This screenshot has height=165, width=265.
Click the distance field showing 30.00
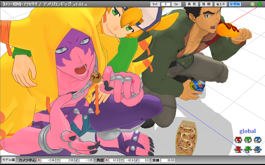tap(168, 160)
